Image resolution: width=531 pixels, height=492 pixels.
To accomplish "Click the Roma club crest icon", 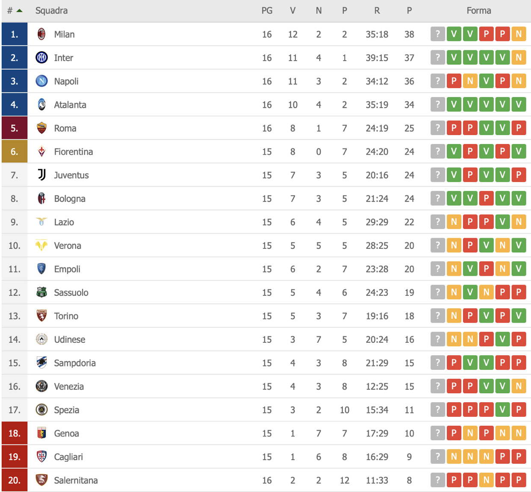I will pos(41,128).
